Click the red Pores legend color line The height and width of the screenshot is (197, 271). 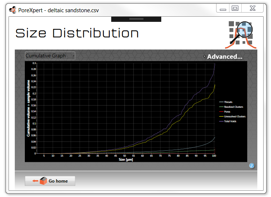pos(221,111)
